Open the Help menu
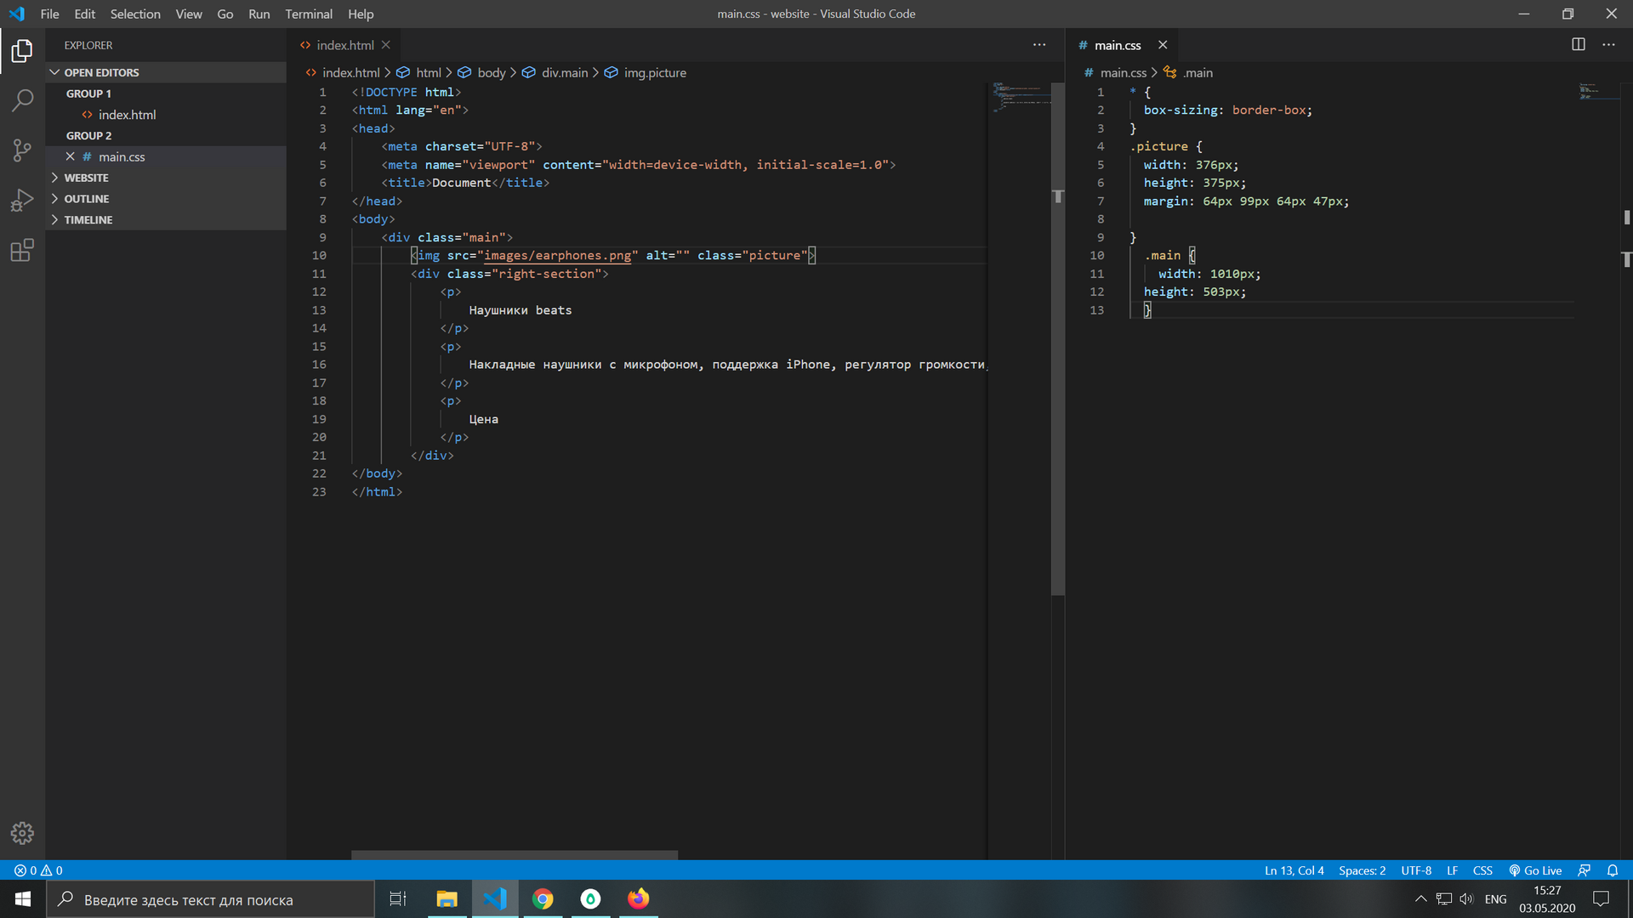 pyautogui.click(x=361, y=14)
